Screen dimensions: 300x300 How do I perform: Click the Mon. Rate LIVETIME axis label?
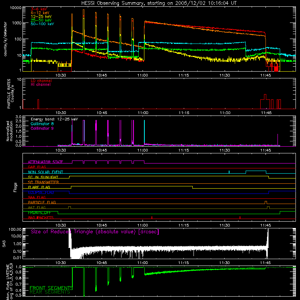coord(10,281)
